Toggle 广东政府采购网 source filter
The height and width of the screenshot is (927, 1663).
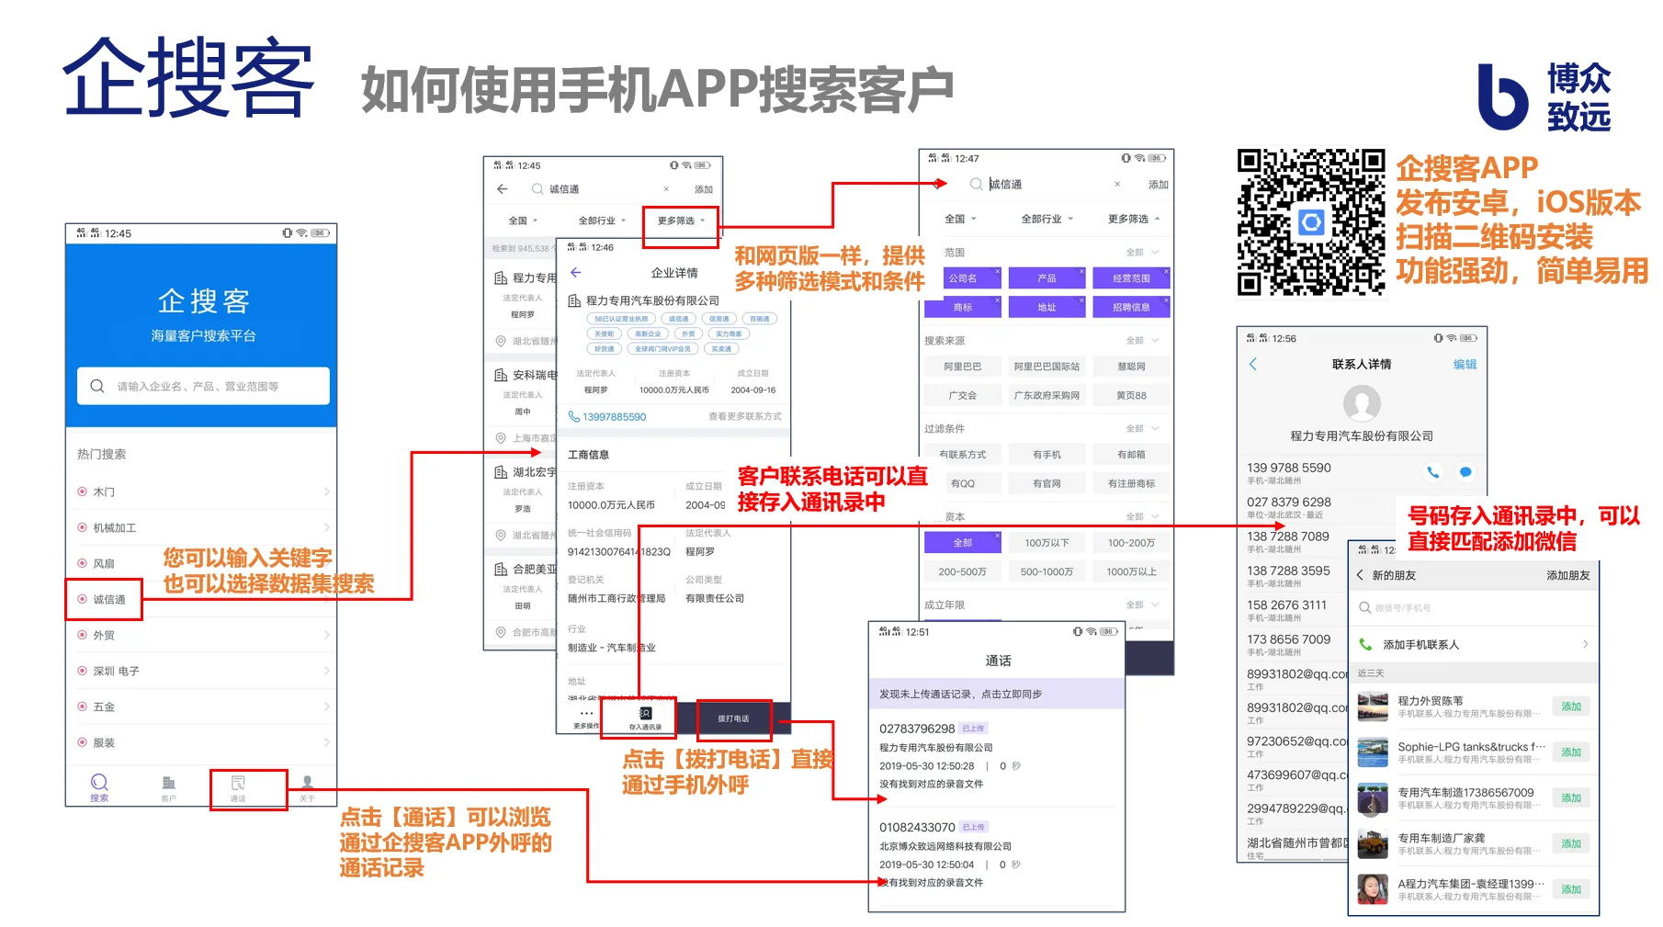(1046, 395)
